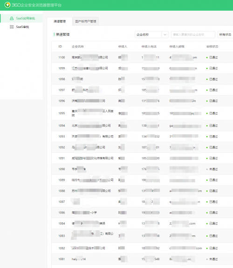Switch to the 渠道管理 tab
Screen dimensions: 233x268
click(60, 21)
